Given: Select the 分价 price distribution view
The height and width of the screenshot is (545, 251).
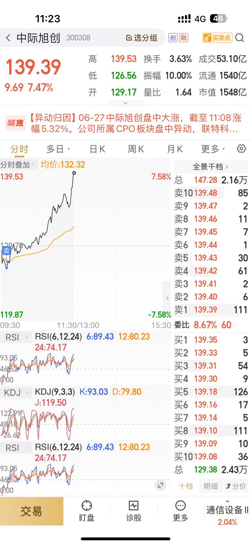Looking at the screenshot, I should click(x=236, y=486).
